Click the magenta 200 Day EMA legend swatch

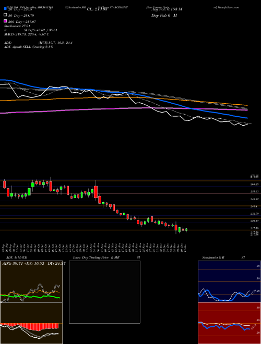point(5,21)
